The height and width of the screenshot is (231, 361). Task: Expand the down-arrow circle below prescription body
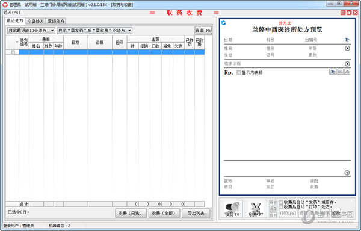pyautogui.click(x=347, y=173)
